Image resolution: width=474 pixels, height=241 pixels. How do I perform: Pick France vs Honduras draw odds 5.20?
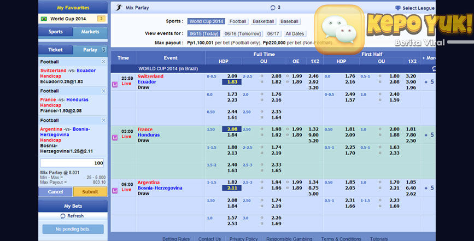pos(313,141)
